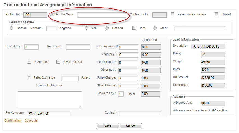The height and width of the screenshot is (133, 239).
Task: Check the Paper work complete checkbox
Action: click(173, 14)
